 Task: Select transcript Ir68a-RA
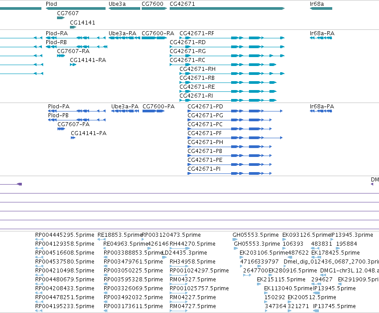pos(322,33)
